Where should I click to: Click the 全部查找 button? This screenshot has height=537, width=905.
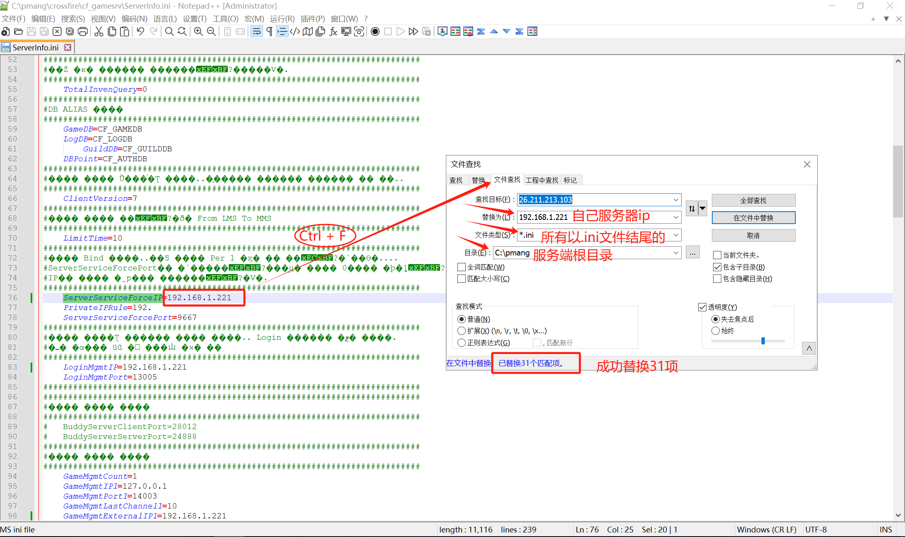tap(753, 200)
